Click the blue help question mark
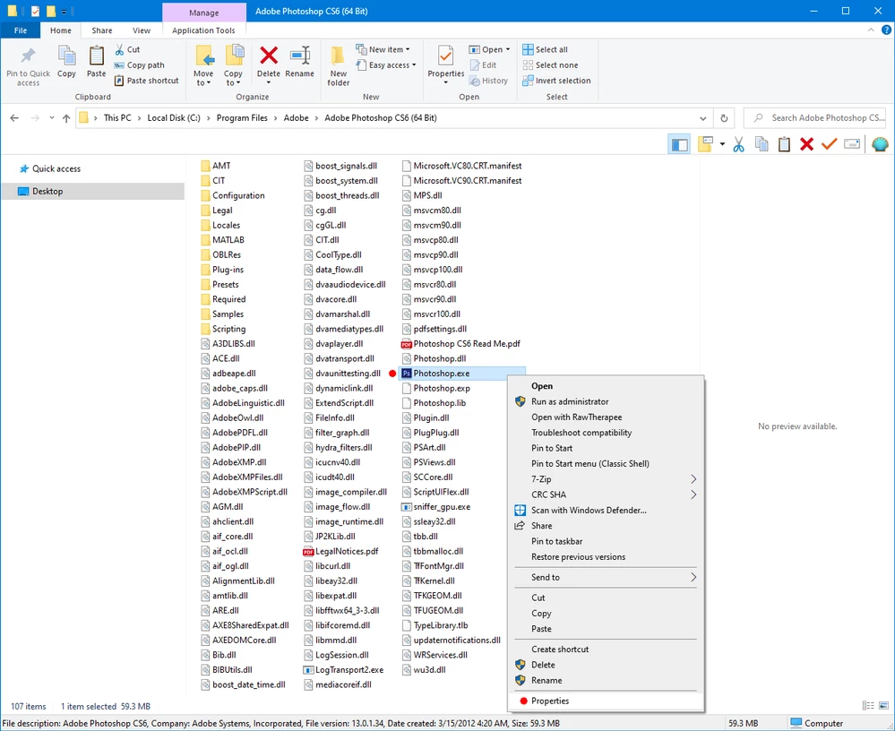895x731 pixels. tap(886, 30)
